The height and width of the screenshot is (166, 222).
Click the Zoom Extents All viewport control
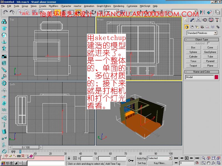[219, 158]
